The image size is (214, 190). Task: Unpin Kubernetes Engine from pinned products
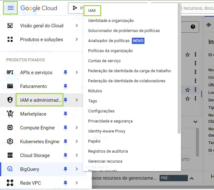[x=65, y=141]
